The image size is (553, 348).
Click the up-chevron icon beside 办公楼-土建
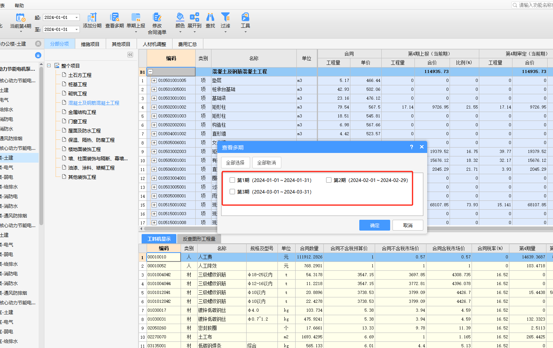click(x=38, y=44)
